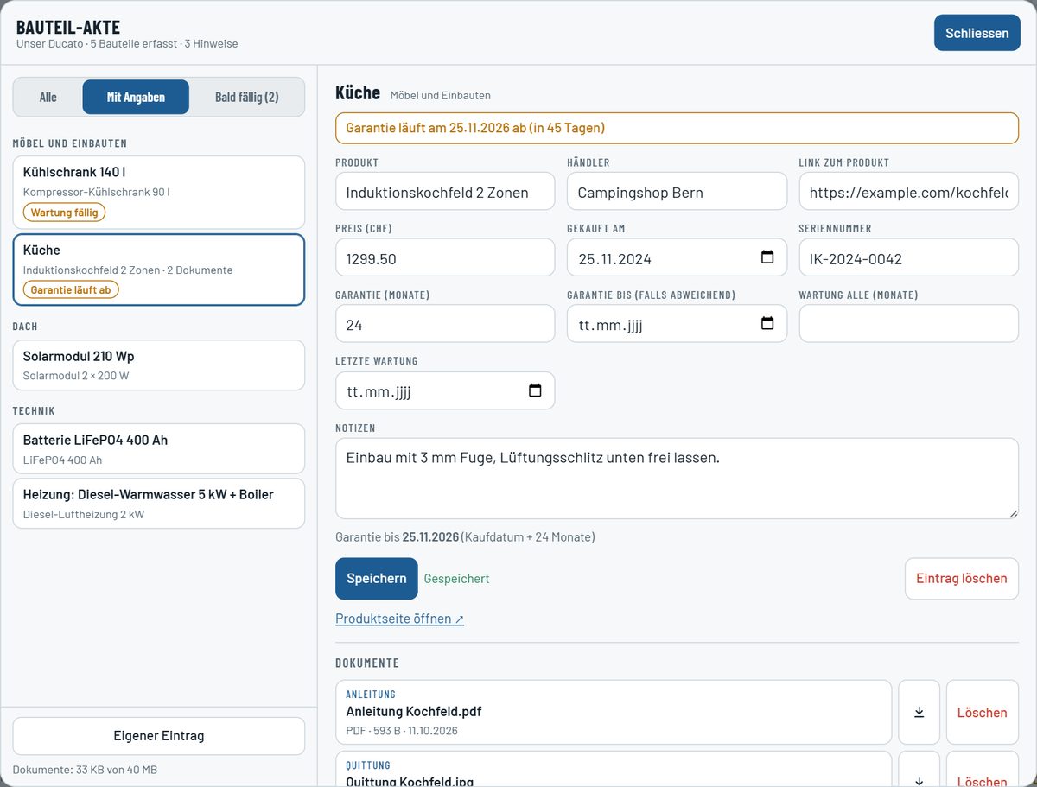Edit the Produkt field

(x=445, y=191)
